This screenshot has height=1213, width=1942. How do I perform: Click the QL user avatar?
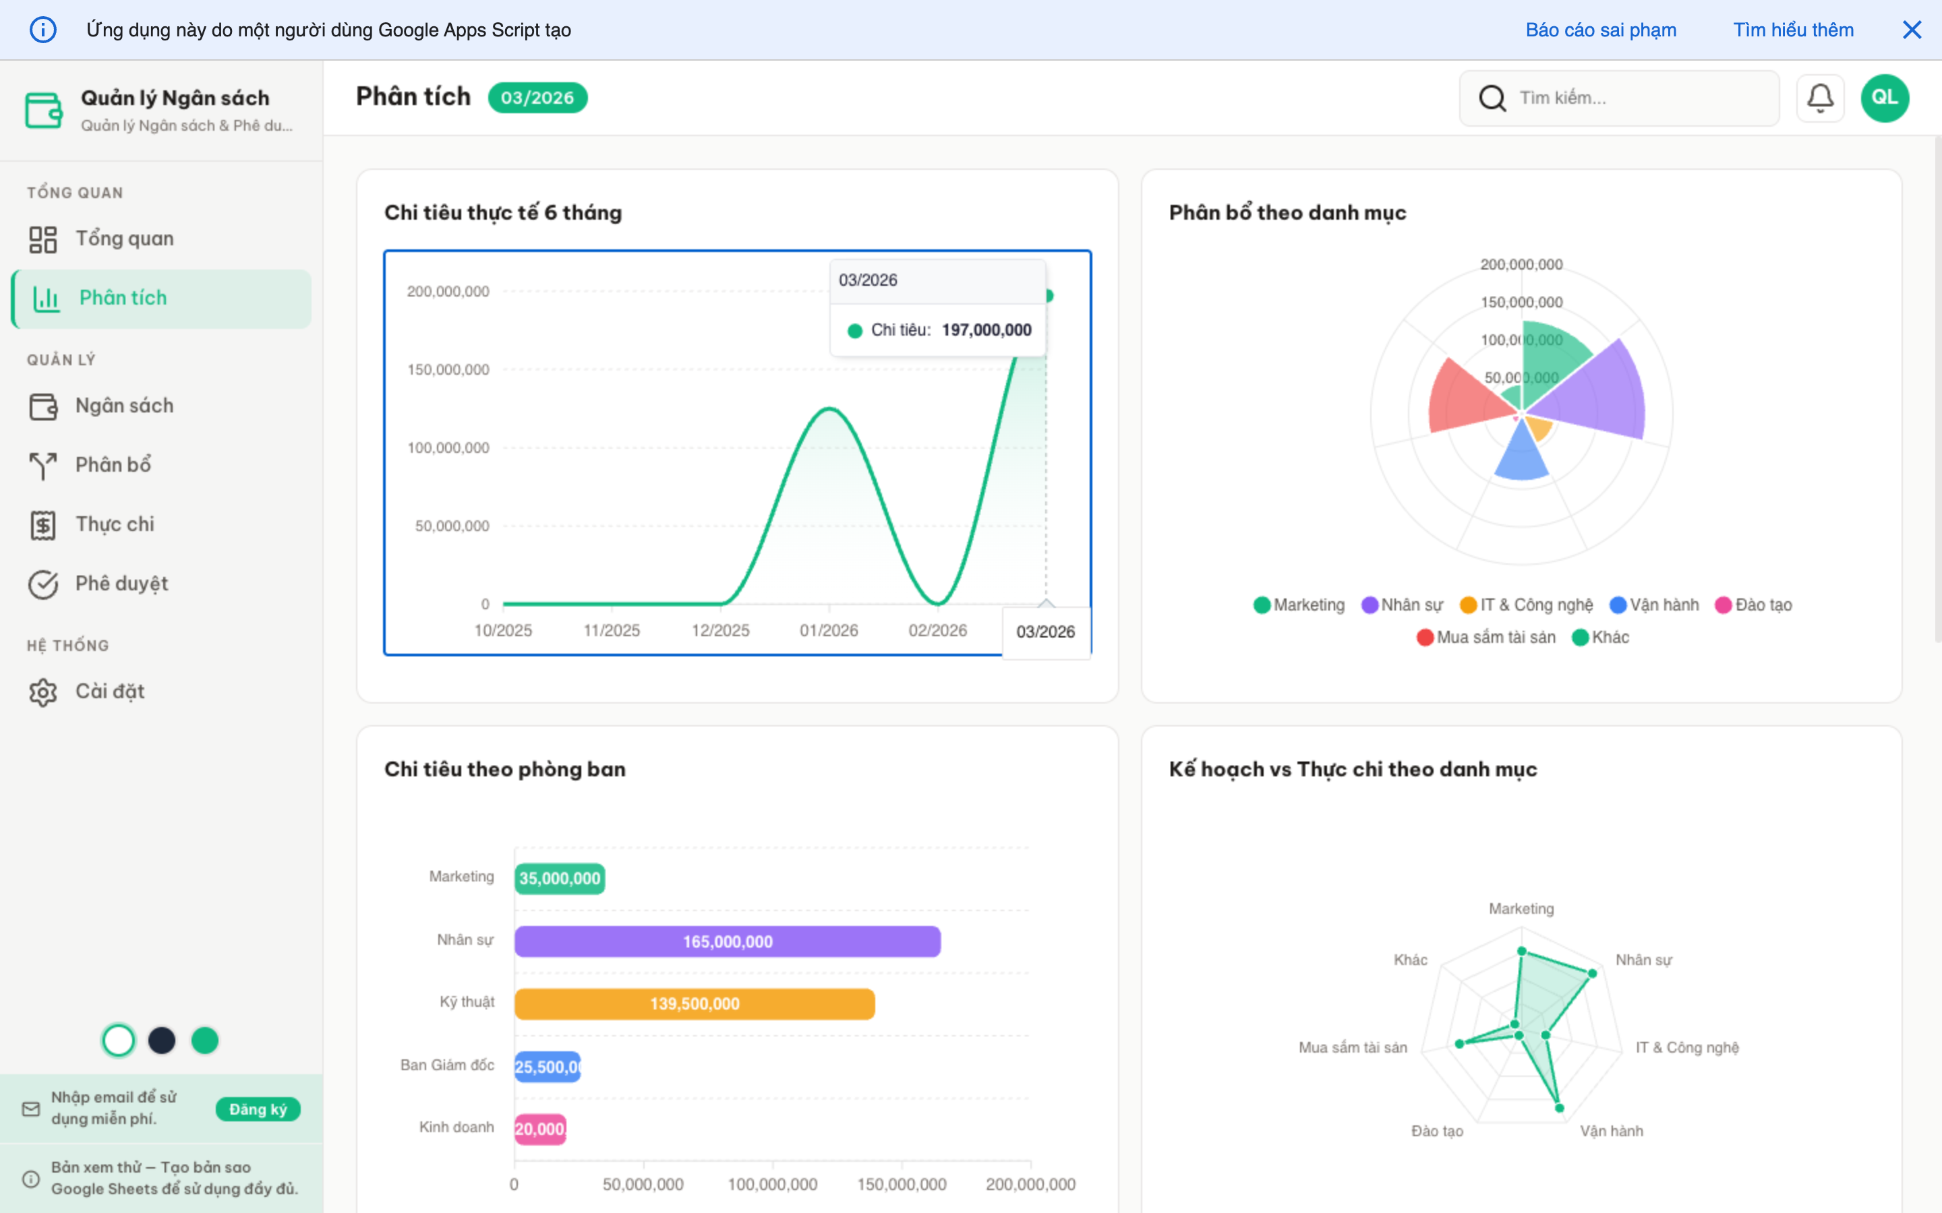1884,98
